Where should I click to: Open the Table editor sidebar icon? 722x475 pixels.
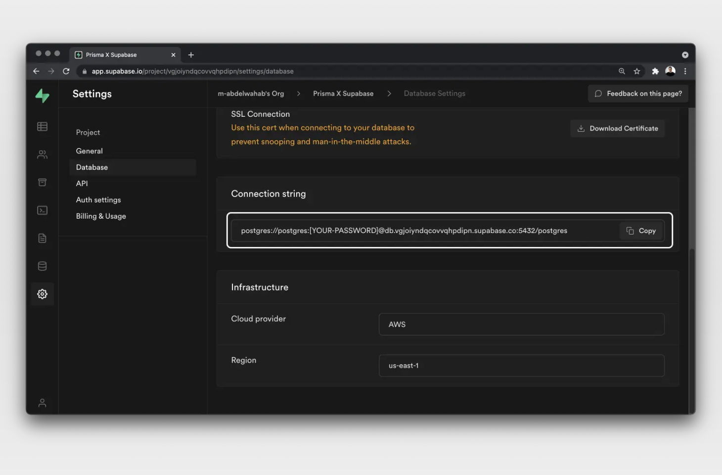tap(43, 127)
